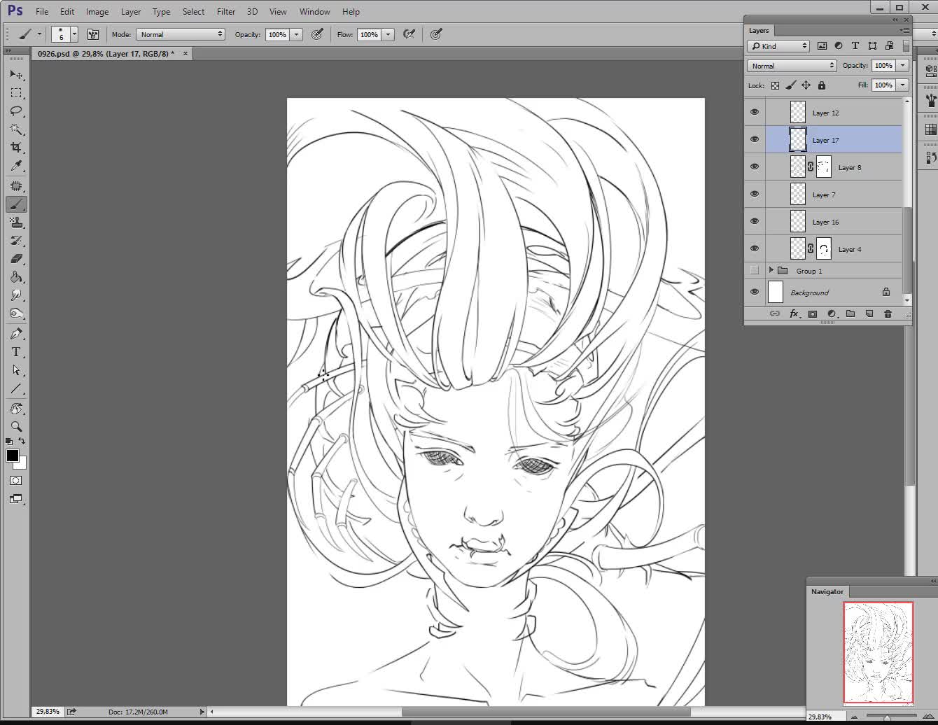
Task: Expand the Group 1 folder
Action: pyautogui.click(x=771, y=271)
